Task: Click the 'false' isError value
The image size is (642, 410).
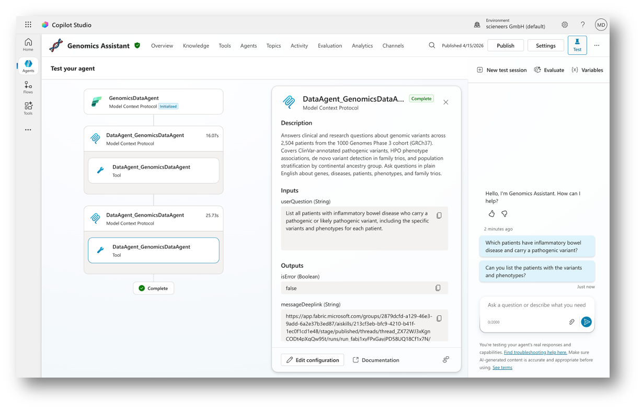Action: 291,288
